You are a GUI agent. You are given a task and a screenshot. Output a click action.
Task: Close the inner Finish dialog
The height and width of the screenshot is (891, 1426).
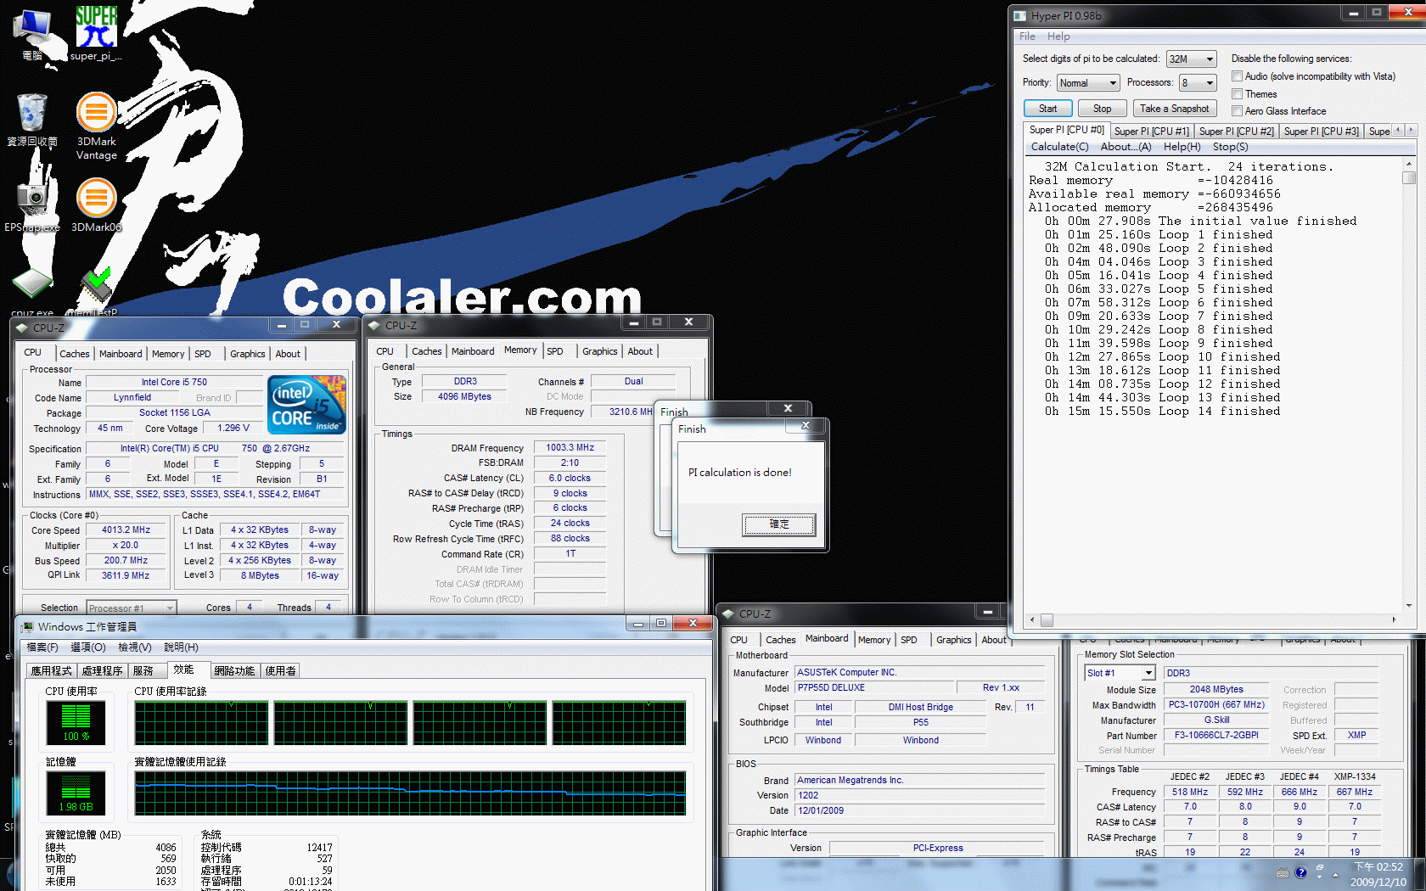[806, 425]
